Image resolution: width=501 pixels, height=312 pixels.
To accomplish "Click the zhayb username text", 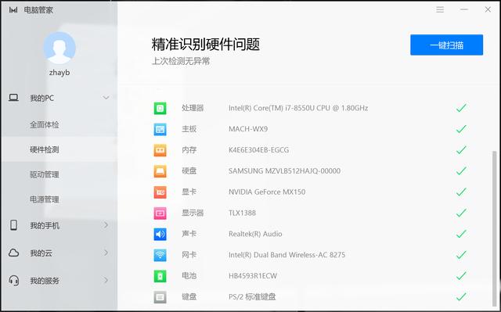I will tap(59, 73).
